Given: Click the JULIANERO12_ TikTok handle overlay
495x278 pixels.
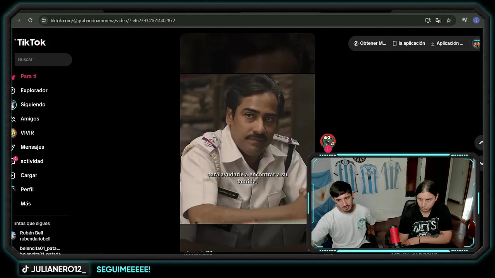Looking at the screenshot, I should coord(54,270).
